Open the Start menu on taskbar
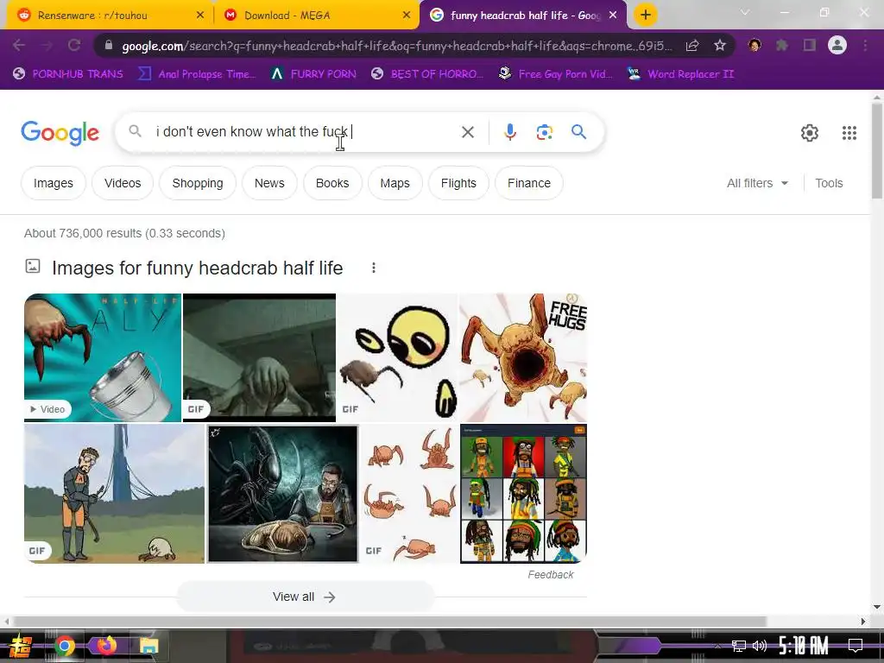 click(x=21, y=646)
